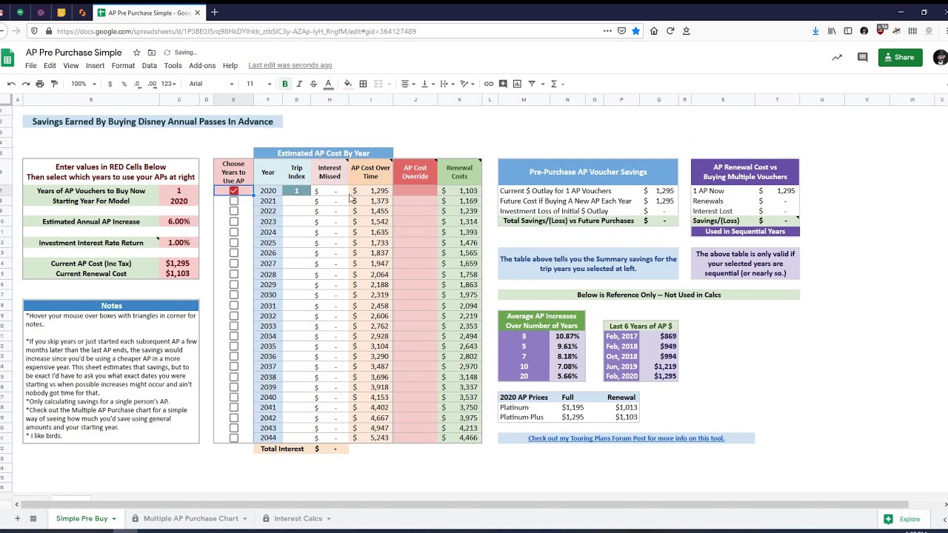Check the 2030 year checkbox
The image size is (948, 533).
233,295
